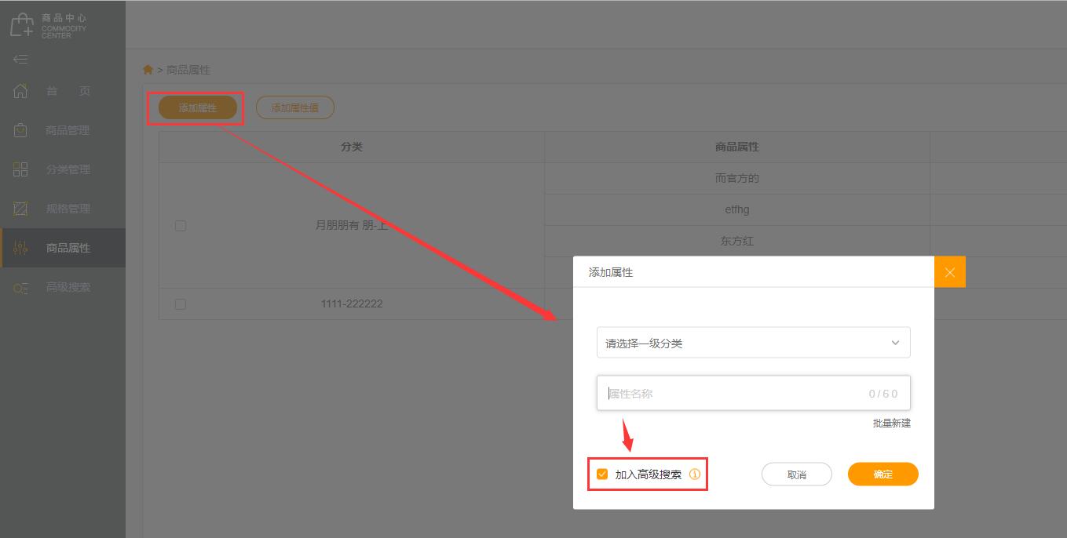
Task: Open the 商品管理 menu item
Action: tap(63, 130)
